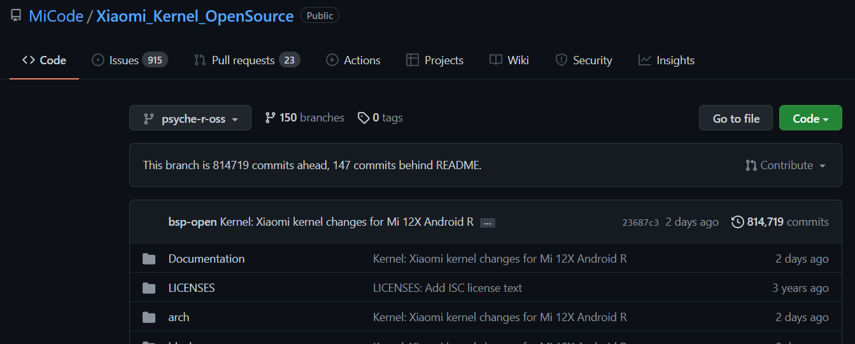Open the bsp-open author link
Screen dimensions: 855x344
193,222
